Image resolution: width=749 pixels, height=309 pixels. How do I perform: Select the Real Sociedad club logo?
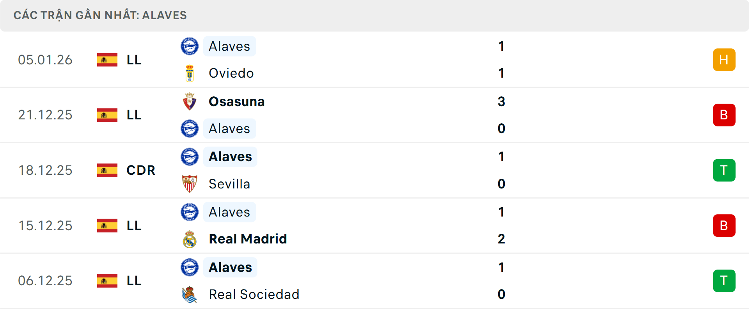(190, 295)
